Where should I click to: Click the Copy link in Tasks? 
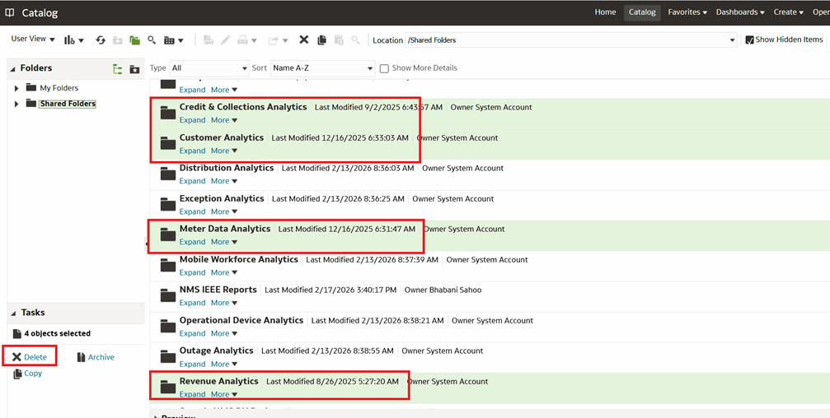click(x=33, y=374)
